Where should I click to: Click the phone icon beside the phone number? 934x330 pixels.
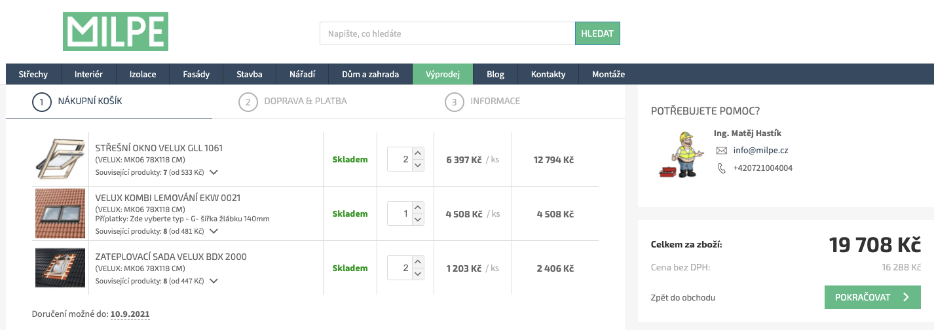coord(722,168)
